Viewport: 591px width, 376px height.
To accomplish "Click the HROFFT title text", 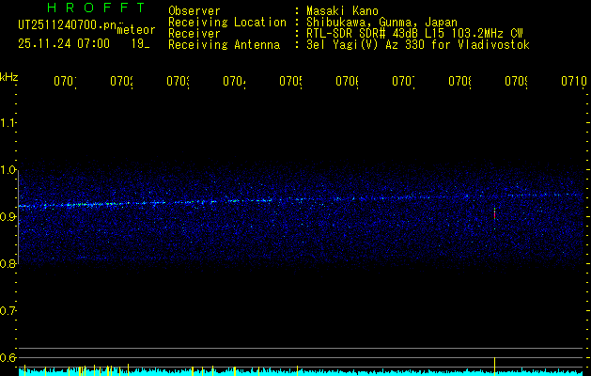I will [82, 9].
